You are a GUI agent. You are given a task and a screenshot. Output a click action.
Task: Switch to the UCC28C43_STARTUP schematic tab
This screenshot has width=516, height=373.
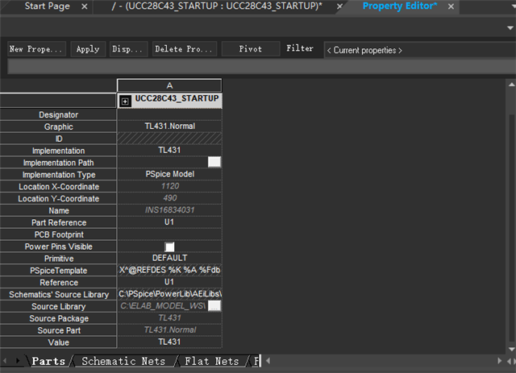[217, 6]
